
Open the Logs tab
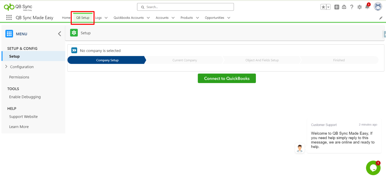[x=98, y=18]
